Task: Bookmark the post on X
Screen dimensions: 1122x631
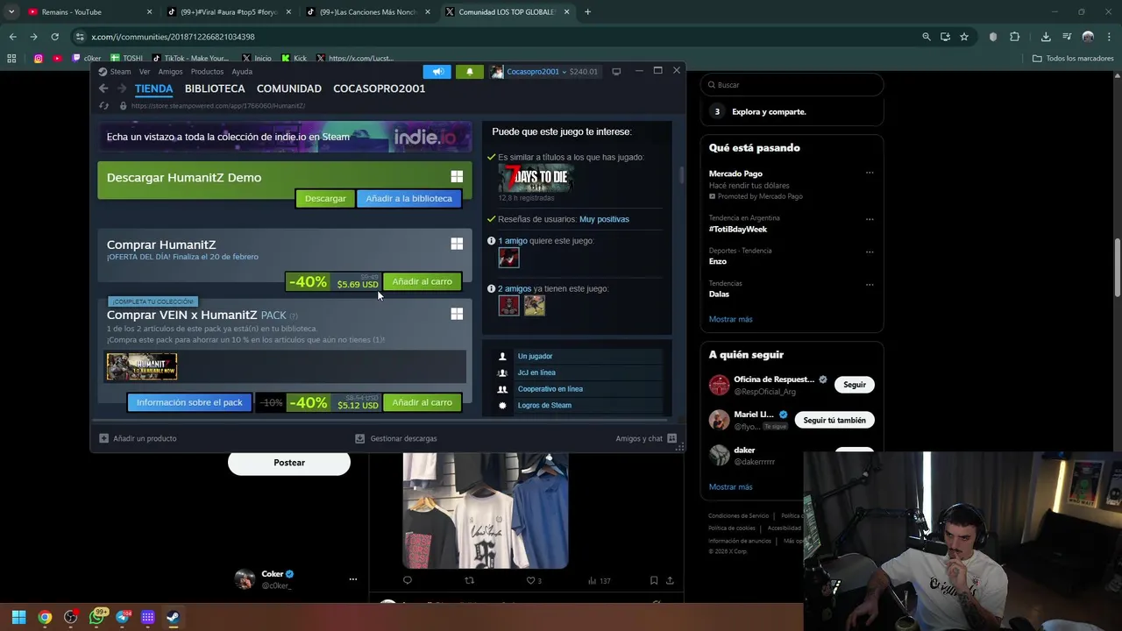Action: coord(654,580)
